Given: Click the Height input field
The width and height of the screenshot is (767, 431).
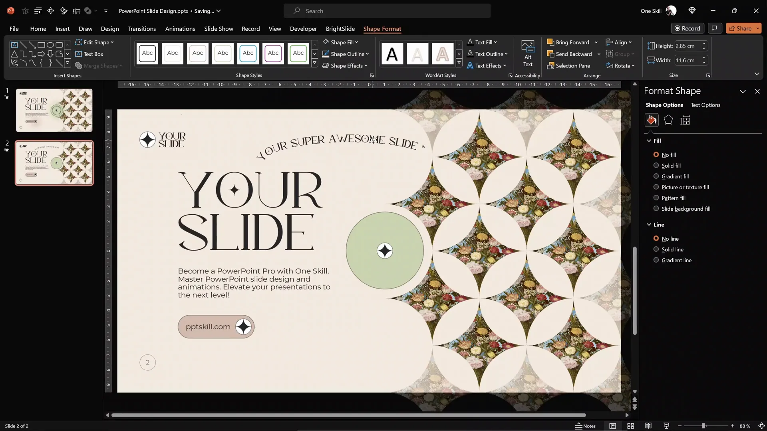Looking at the screenshot, I should coord(688,46).
